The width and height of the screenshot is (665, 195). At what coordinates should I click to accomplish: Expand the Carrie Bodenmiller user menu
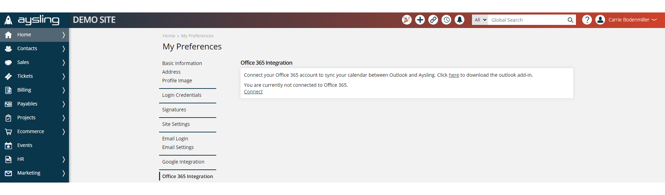click(632, 20)
